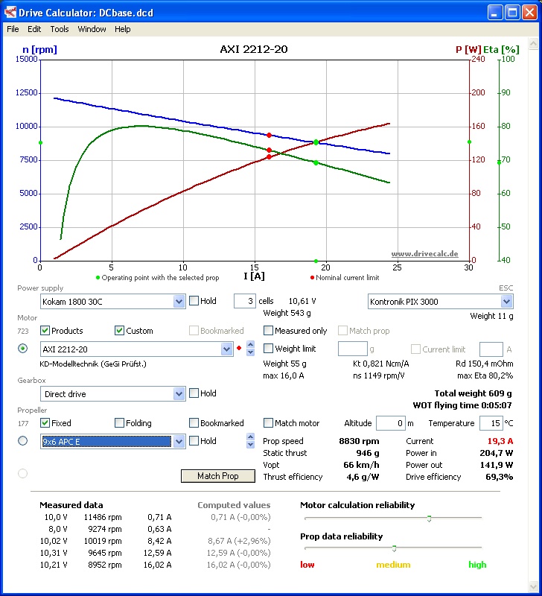Open the Kontronik PIX 3000 ESC dropdown
The image size is (542, 596).
click(x=506, y=301)
